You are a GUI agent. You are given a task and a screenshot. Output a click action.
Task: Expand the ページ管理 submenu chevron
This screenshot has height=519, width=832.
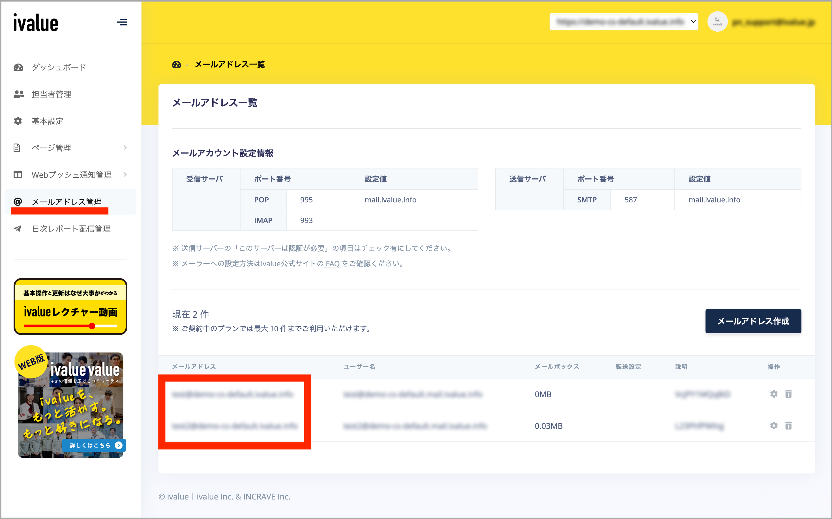[x=126, y=148]
